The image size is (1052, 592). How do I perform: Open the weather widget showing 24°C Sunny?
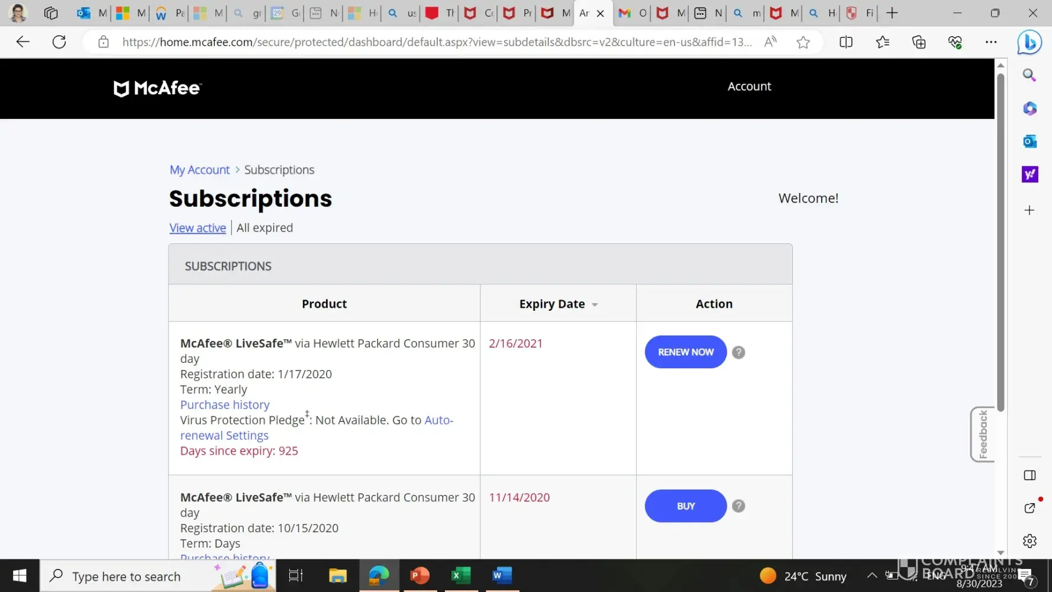803,576
